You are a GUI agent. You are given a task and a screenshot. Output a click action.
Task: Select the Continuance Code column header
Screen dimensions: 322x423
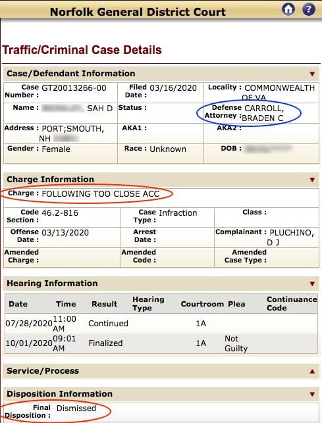pos(292,304)
